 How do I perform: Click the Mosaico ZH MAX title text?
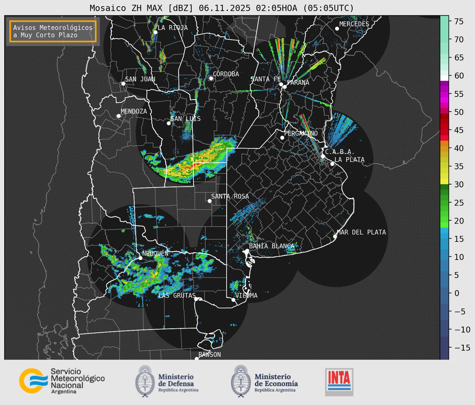222,8
